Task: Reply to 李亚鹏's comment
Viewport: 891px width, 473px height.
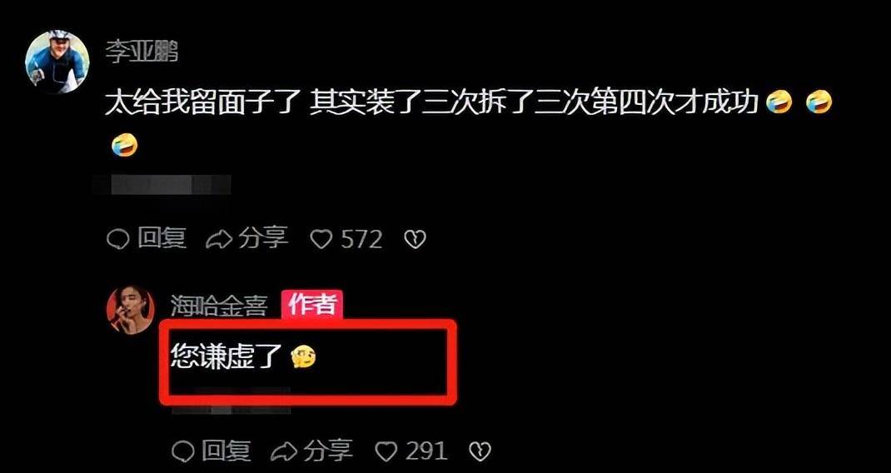Action: point(147,239)
